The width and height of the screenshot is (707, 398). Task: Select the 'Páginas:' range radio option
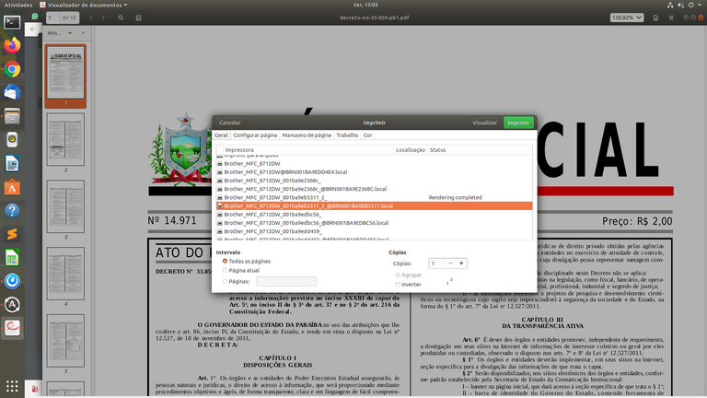(x=225, y=281)
